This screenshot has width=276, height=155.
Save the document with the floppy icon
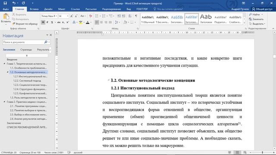5,3
